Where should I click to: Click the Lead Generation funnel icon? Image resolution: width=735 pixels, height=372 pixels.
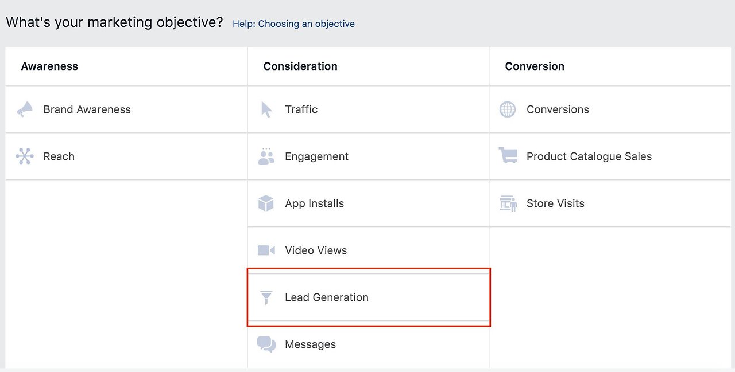pos(266,297)
